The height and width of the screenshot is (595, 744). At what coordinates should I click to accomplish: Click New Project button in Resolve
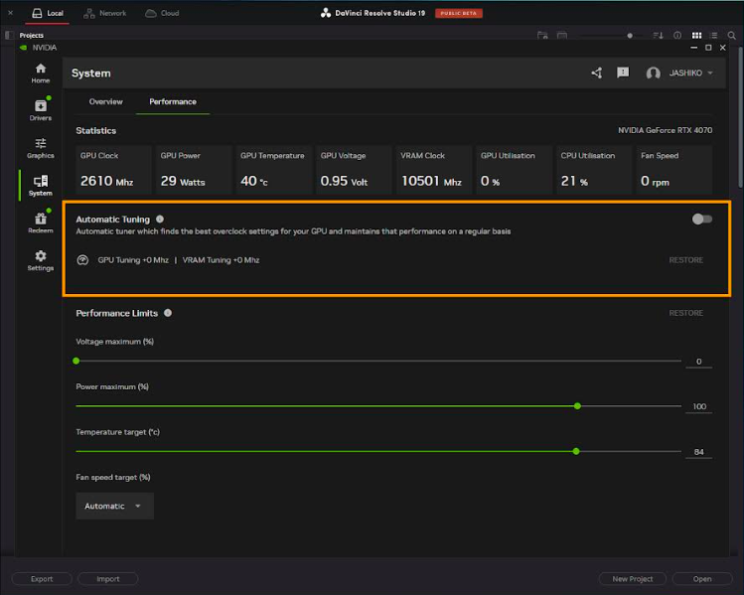[633, 579]
